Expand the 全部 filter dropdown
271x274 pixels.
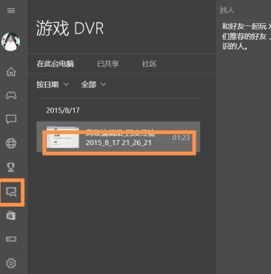pyautogui.click(x=93, y=84)
